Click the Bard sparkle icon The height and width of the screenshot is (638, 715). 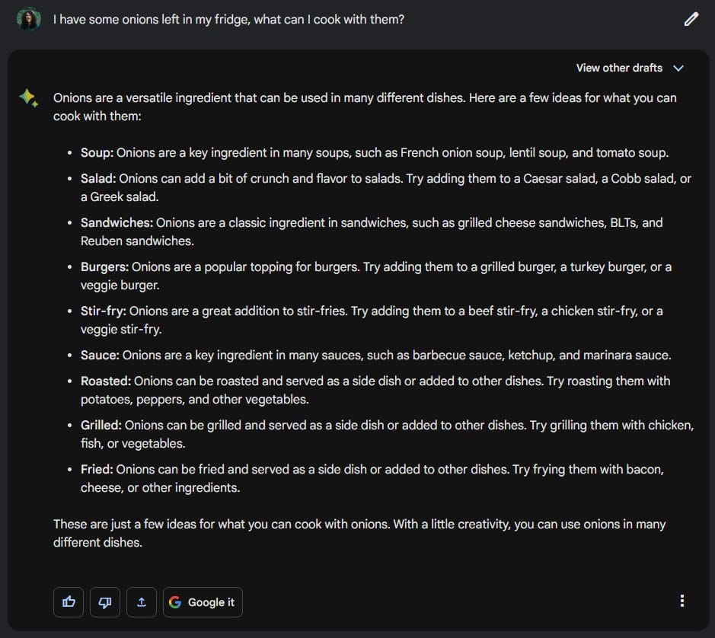click(x=29, y=98)
